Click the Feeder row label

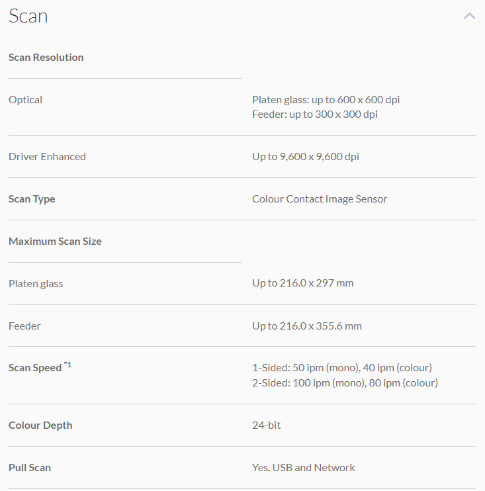point(24,326)
